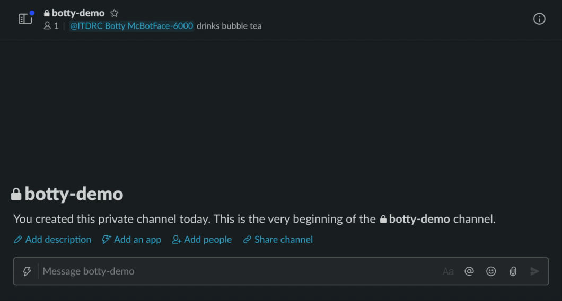This screenshot has height=301, width=562.
Task: Open the lightning bolt shortcuts menu
Action: [27, 271]
